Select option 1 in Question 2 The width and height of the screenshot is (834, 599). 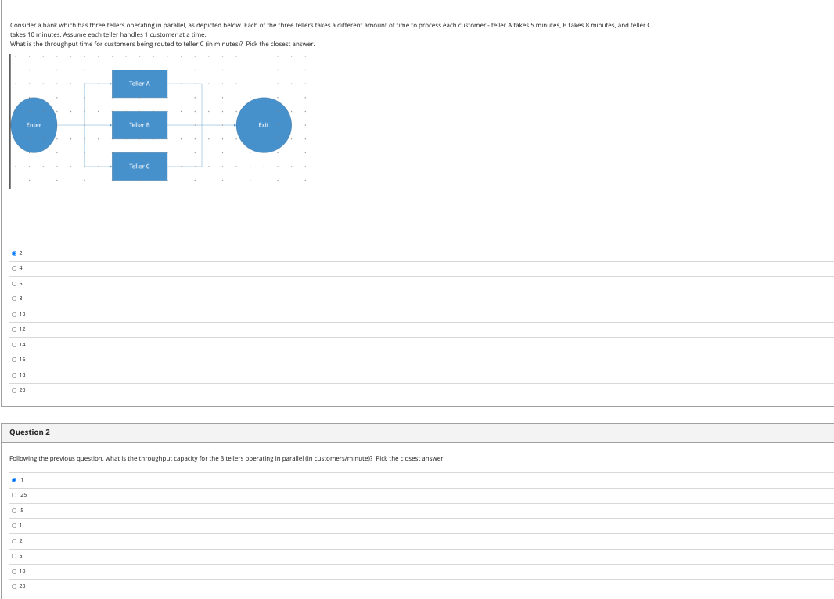coord(14,525)
